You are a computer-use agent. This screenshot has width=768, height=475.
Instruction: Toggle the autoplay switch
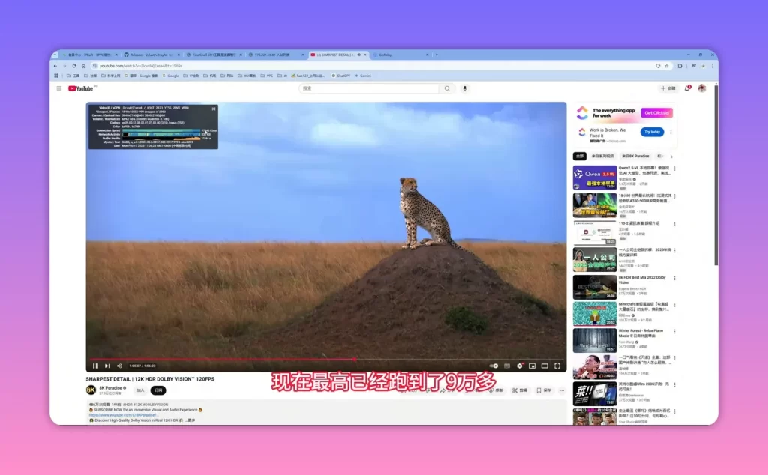(493, 366)
